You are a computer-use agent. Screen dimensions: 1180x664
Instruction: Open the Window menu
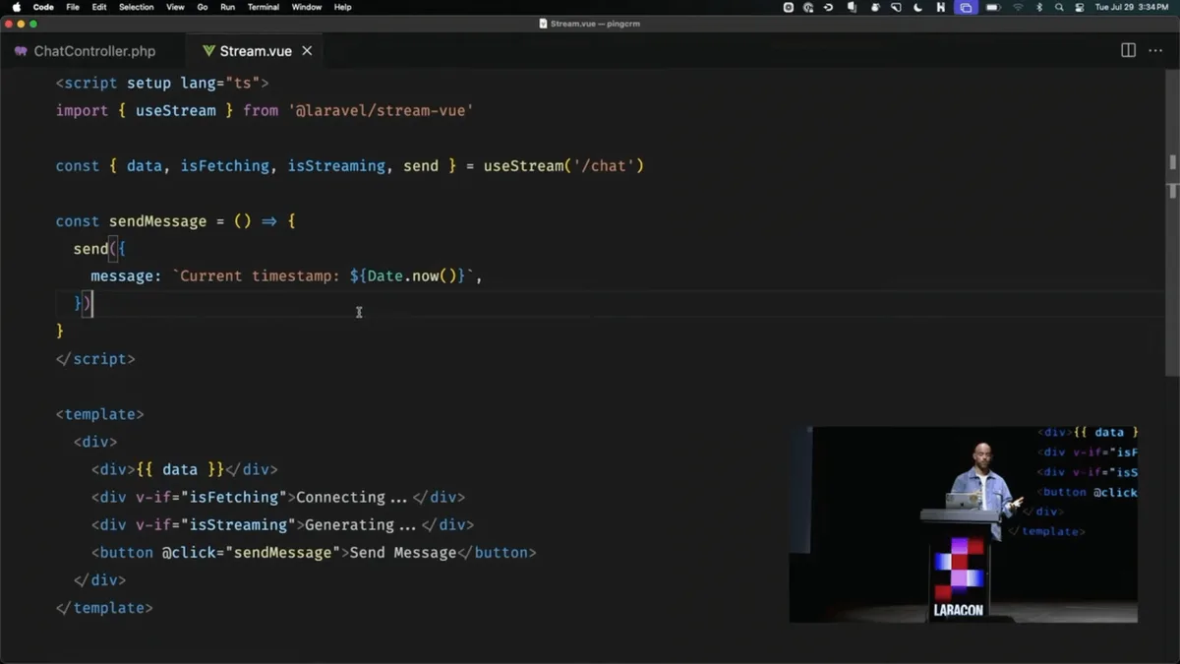click(x=307, y=7)
